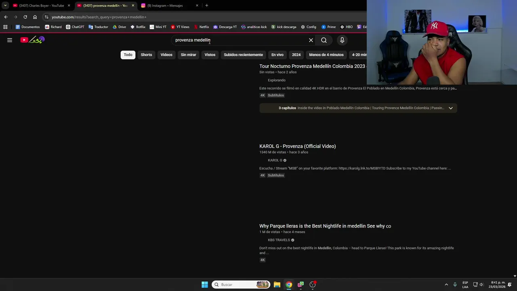Close the Instagram Mensajes tab
The image size is (517, 291).
coord(197,5)
